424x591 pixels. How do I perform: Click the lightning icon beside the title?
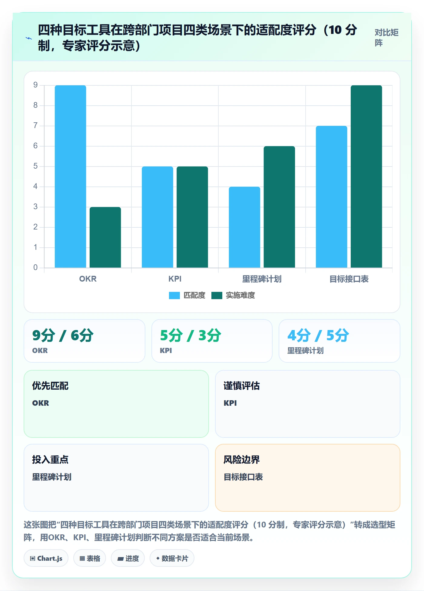click(x=29, y=38)
